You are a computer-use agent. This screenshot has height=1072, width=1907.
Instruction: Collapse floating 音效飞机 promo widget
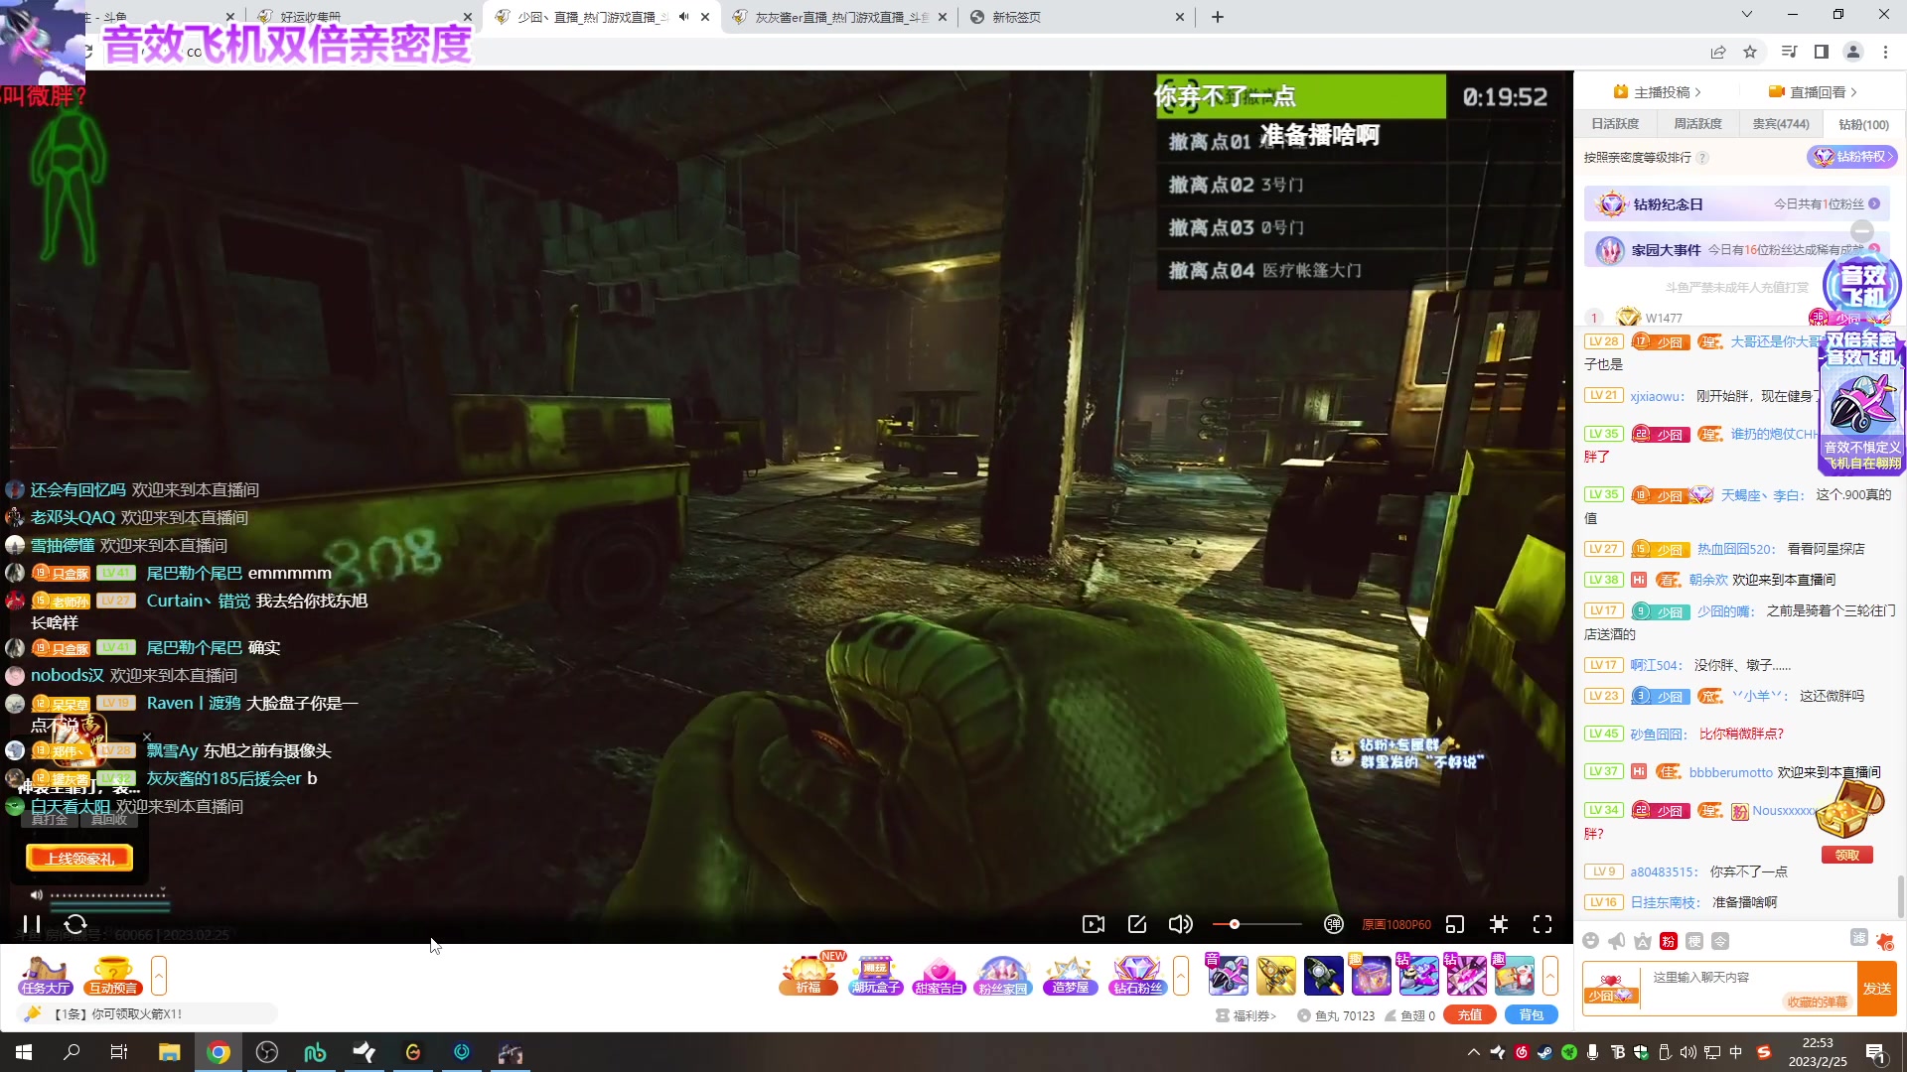pyautogui.click(x=1862, y=230)
